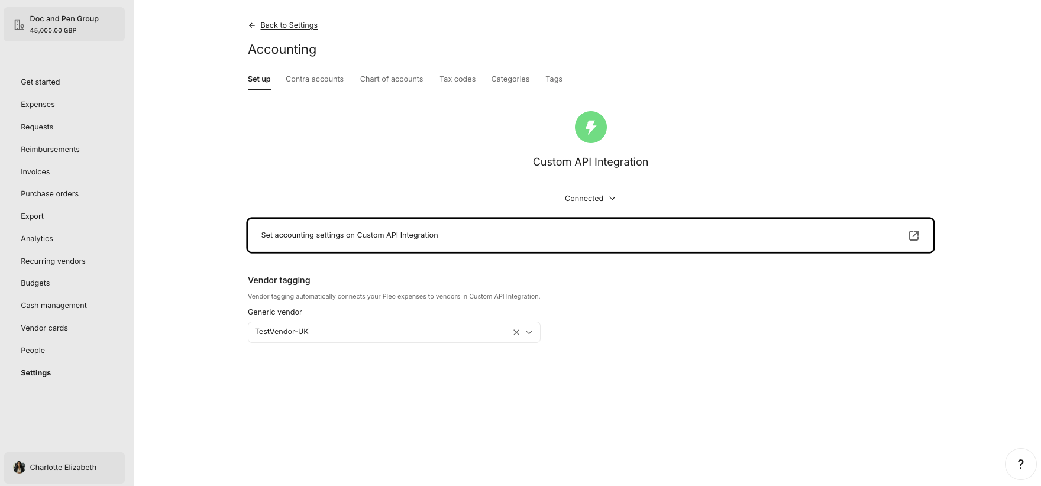Open the Export section

(32, 216)
